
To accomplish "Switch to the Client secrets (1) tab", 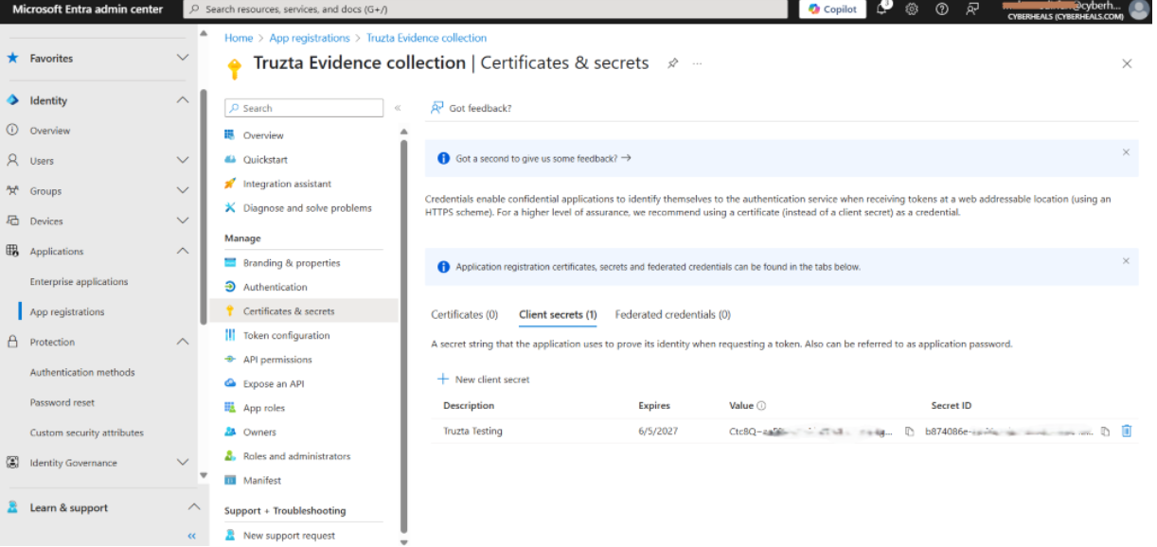I will [x=558, y=314].
